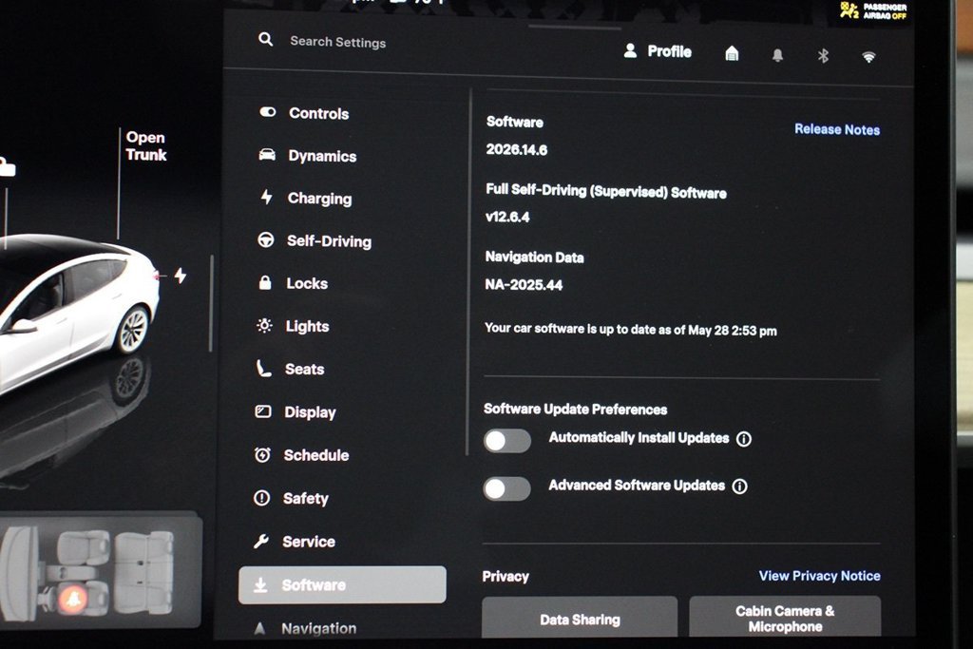Focus the Search Settings field
Screen dimensions: 973x649
pyautogui.click(x=338, y=42)
